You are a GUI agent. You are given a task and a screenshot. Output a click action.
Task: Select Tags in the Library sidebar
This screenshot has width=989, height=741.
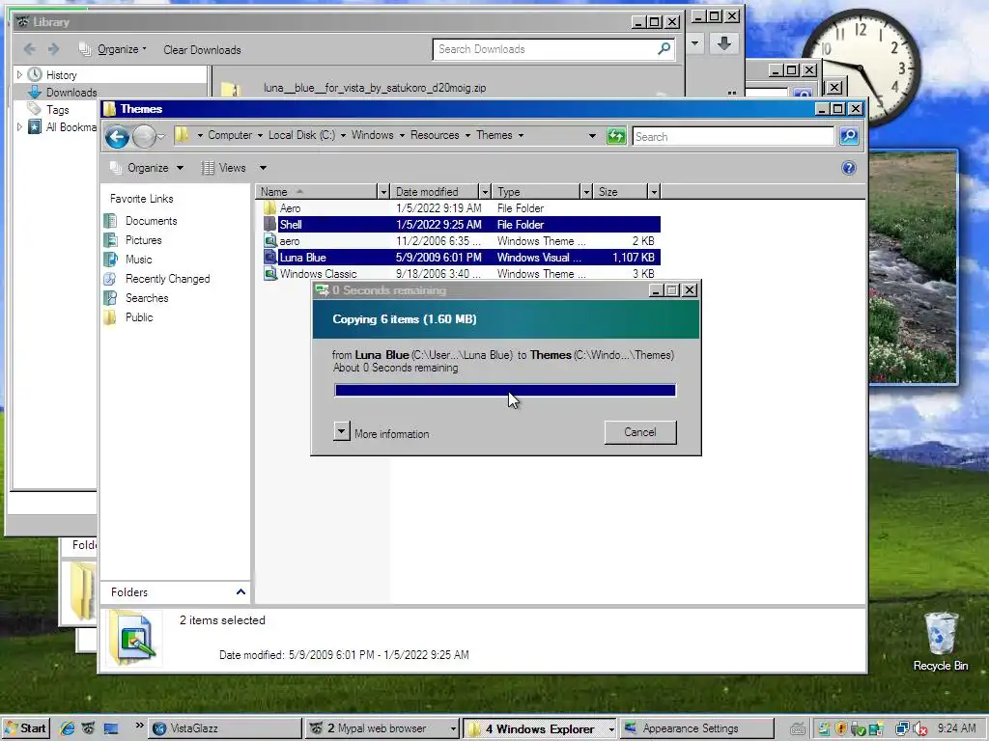(x=57, y=110)
